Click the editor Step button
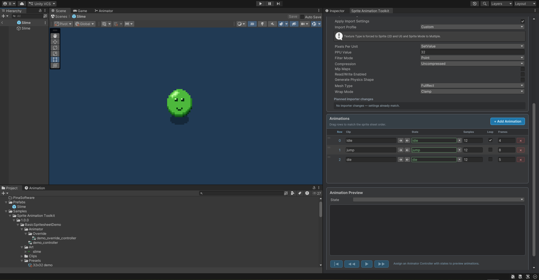The image size is (539, 280). pyautogui.click(x=278, y=4)
